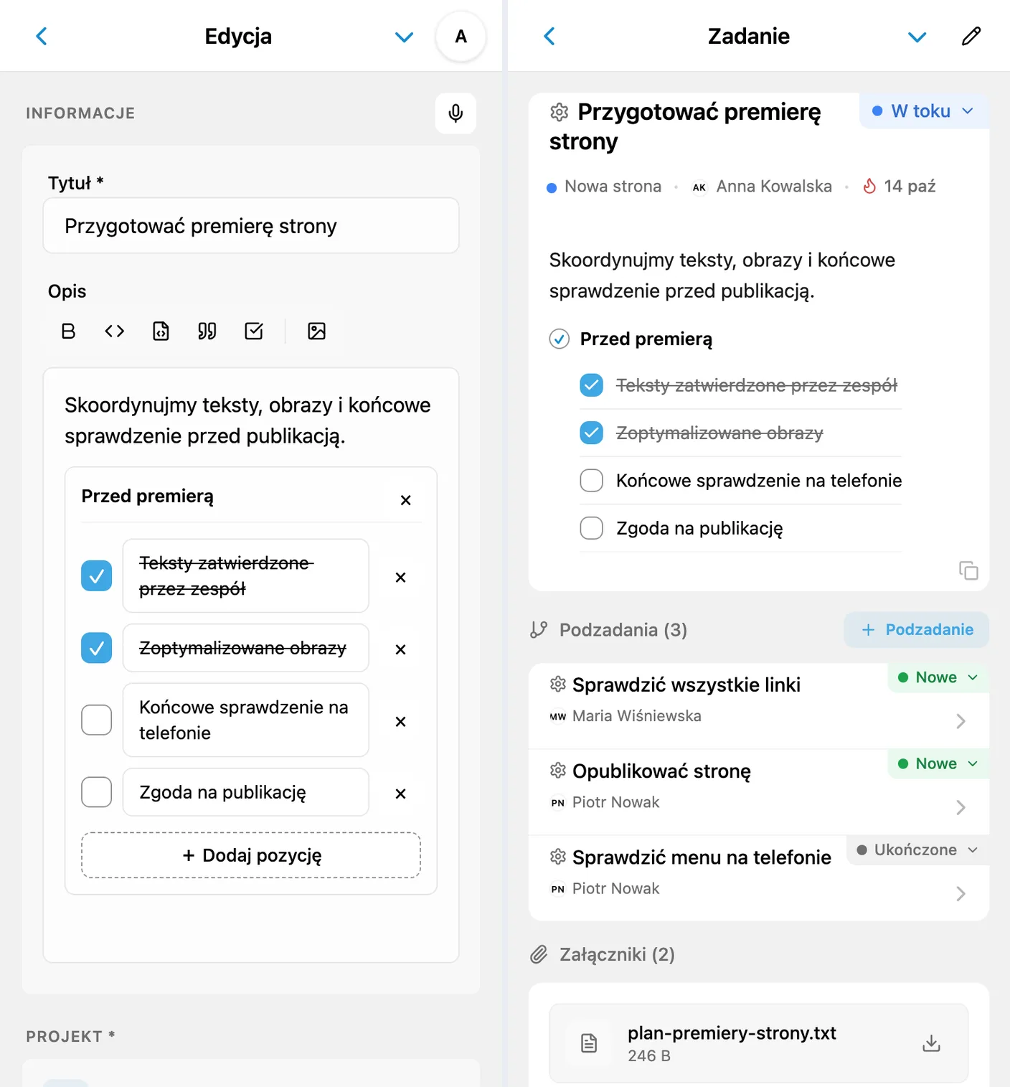This screenshot has height=1087, width=1010.
Task: Check Zgoda na publikację in editor
Action: [x=96, y=792]
